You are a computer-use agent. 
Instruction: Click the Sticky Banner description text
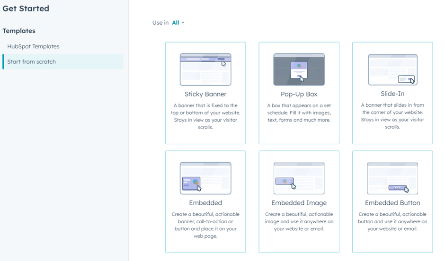205,116
